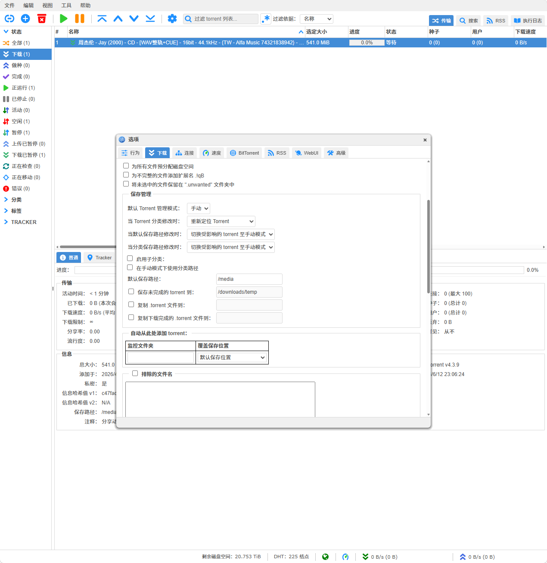The height and width of the screenshot is (563, 547).
Task: Open the 默认保存位置 override save location dropdown
Action: 232,358
